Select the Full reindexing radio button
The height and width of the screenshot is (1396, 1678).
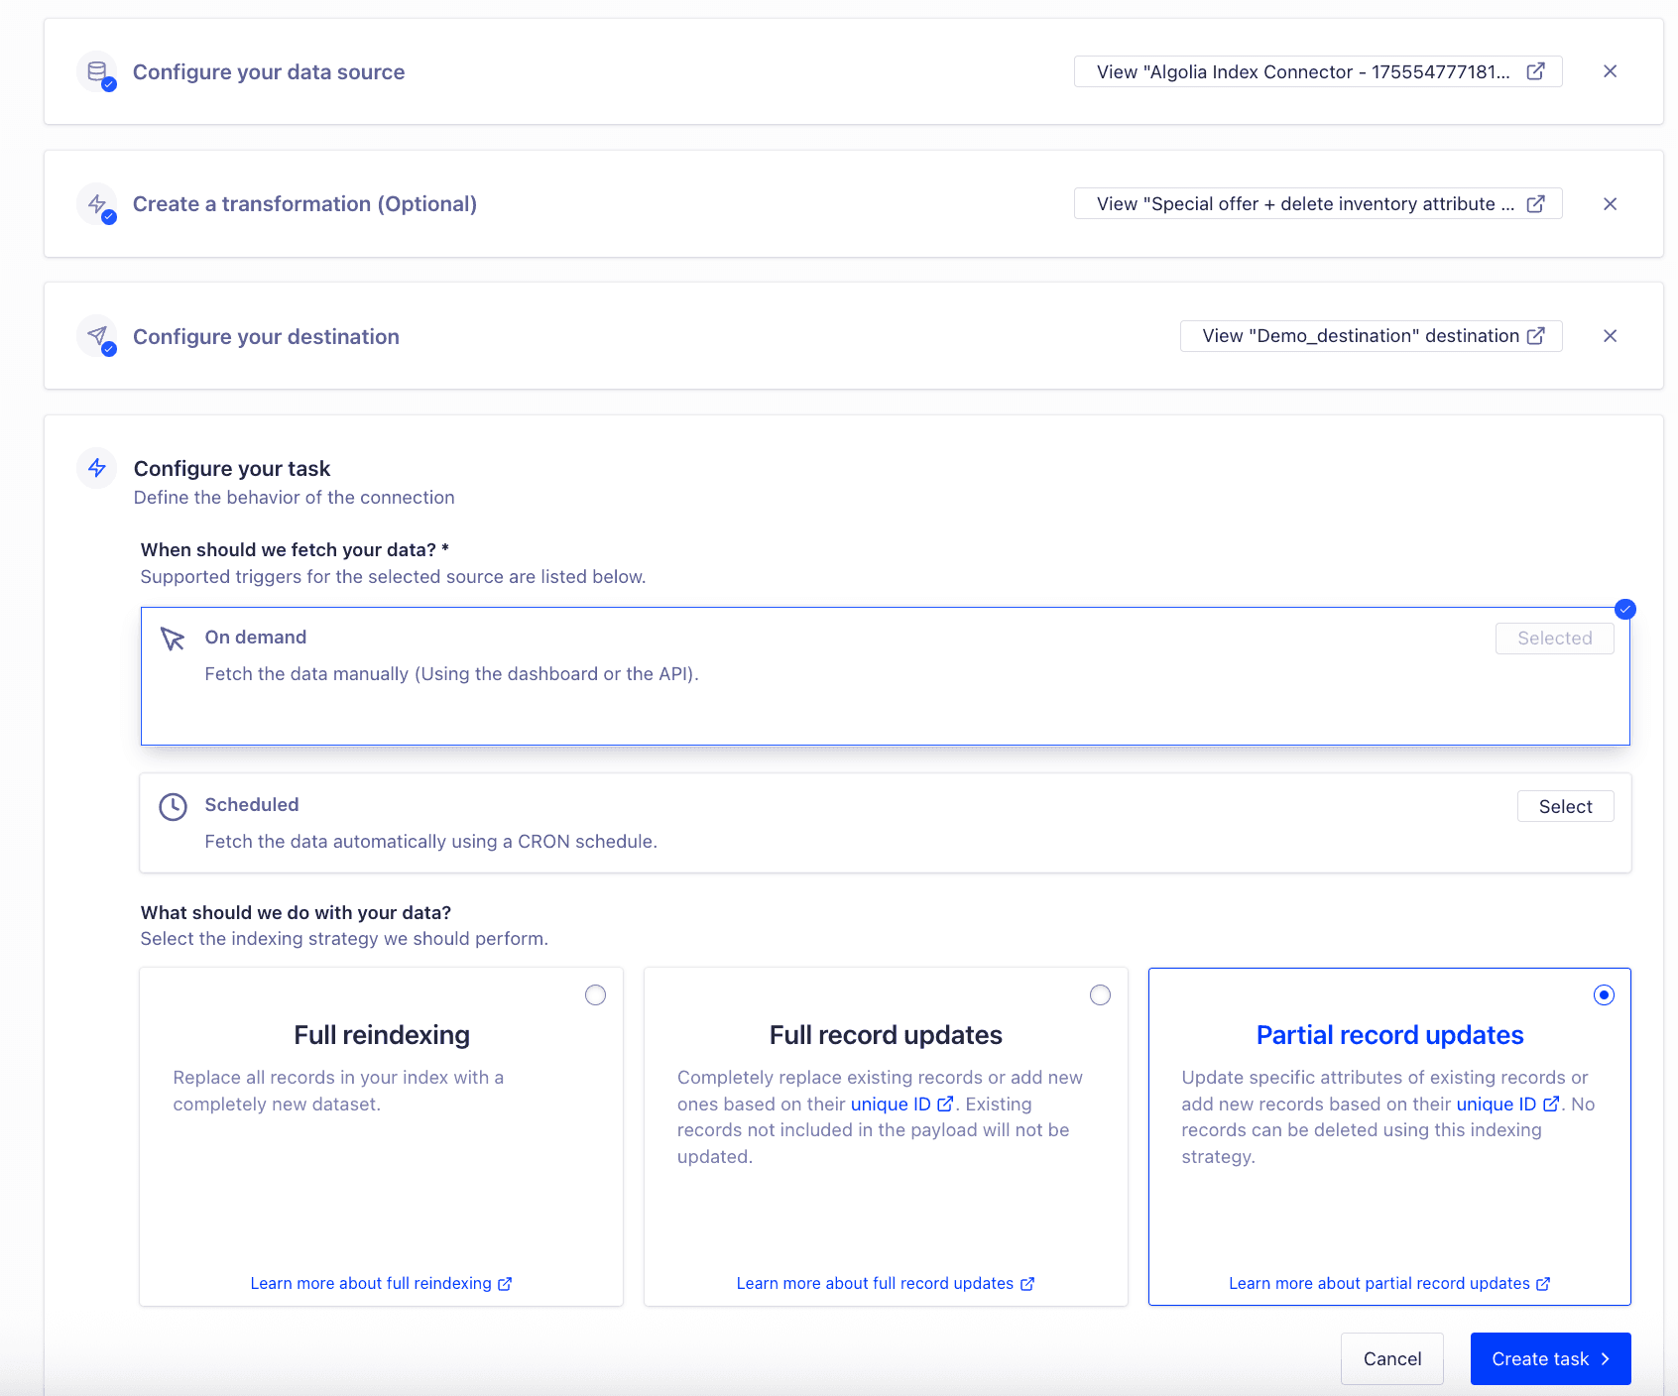(x=595, y=994)
